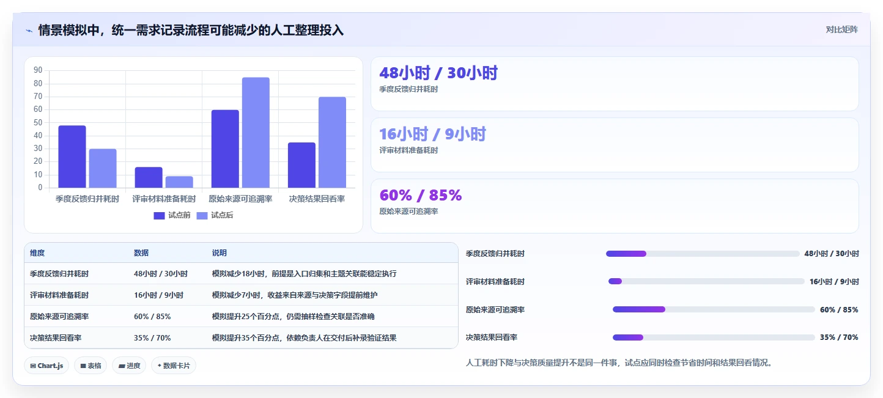The width and height of the screenshot is (883, 398).
Task: Click the 试点前 bar for 季度反馈归并耗时
Action: pyautogui.click(x=72, y=157)
